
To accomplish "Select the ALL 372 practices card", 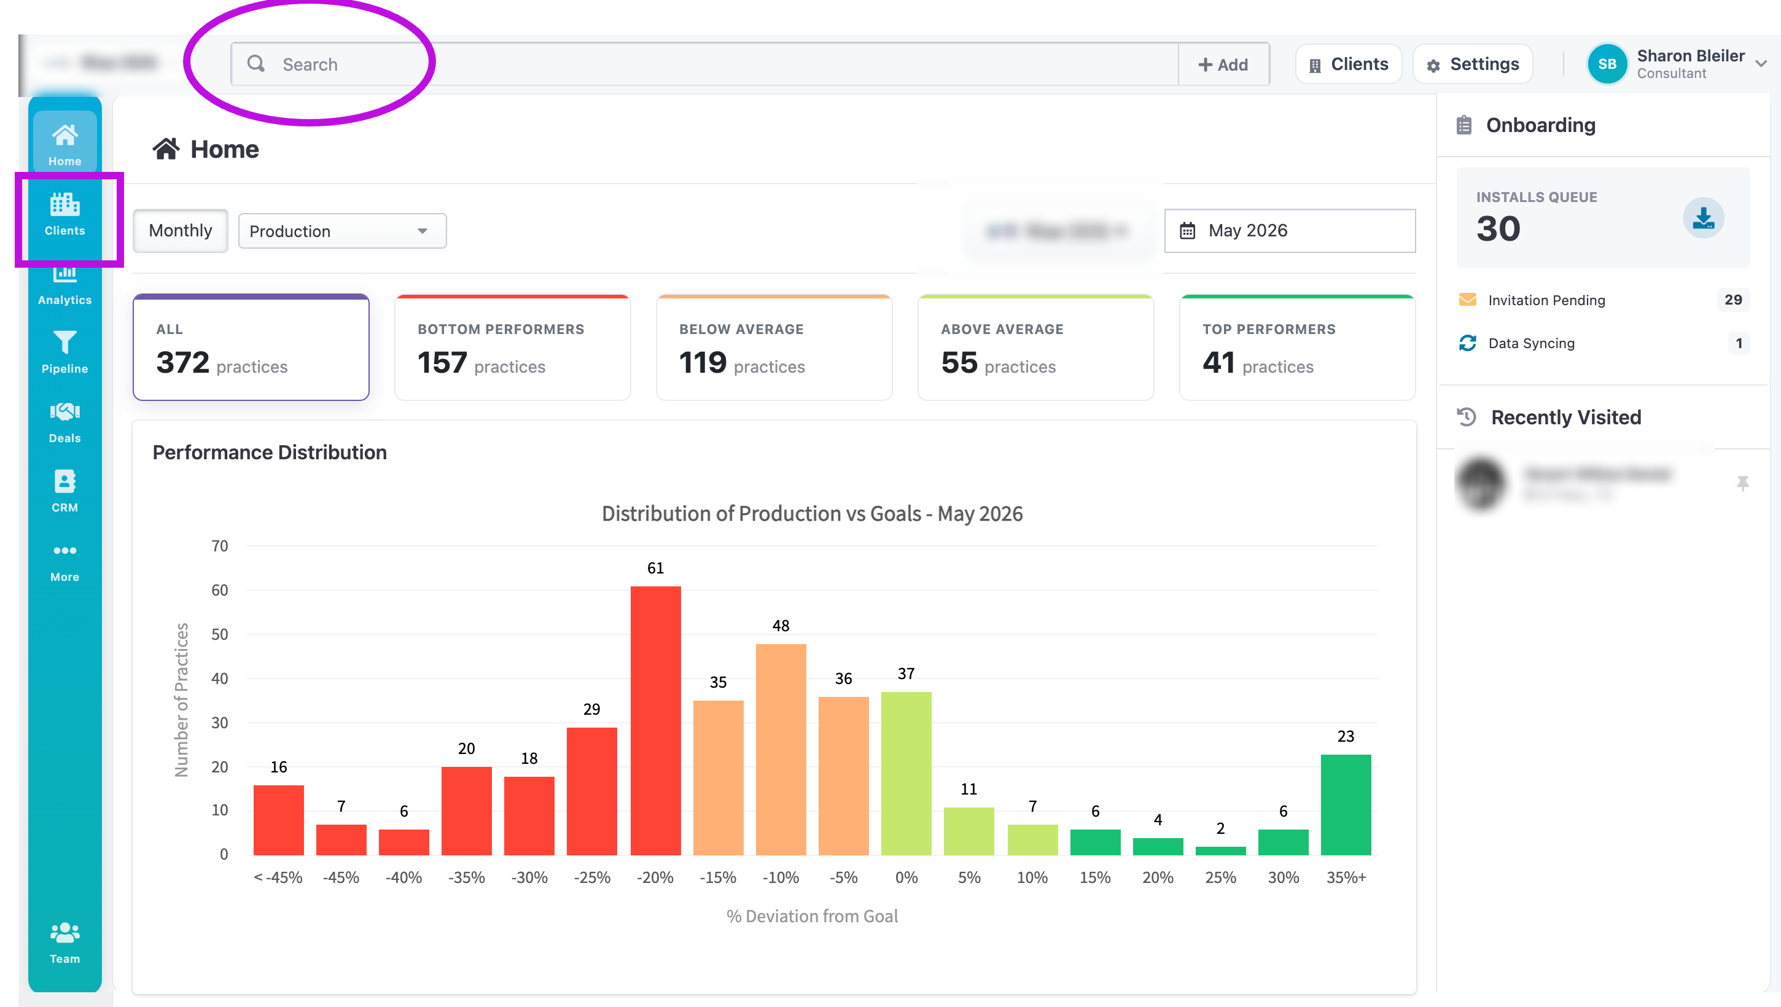I will pos(251,347).
